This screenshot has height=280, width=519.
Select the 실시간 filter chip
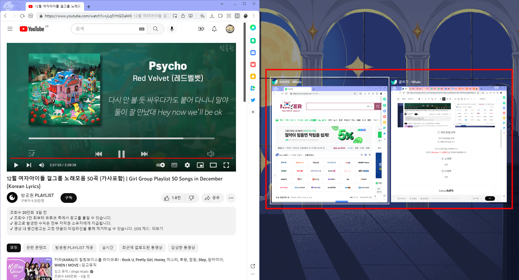tap(108, 248)
